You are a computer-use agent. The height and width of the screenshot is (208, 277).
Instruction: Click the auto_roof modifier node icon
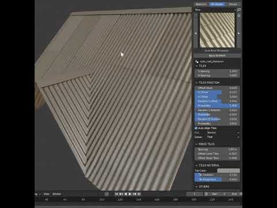pos(197,61)
